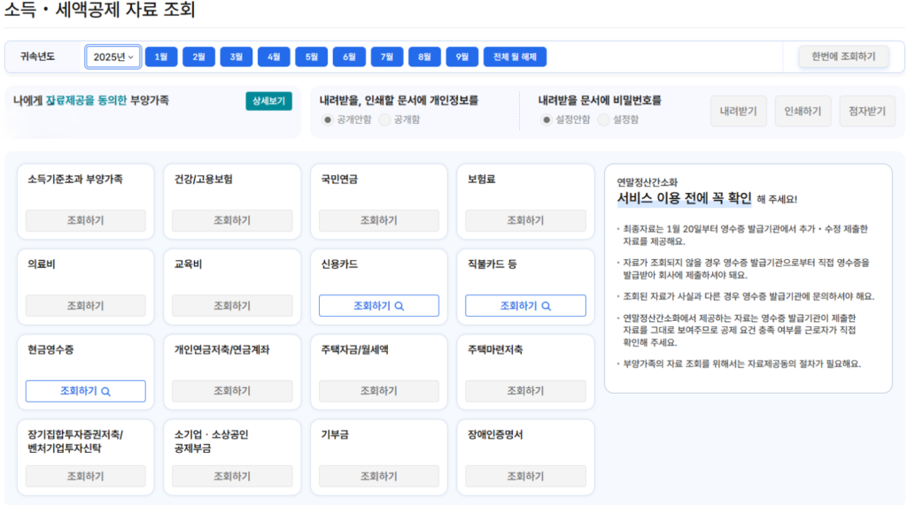907x505 pixels.
Task: Click 조회하기 under 건강/고용보험
Action: (232, 220)
